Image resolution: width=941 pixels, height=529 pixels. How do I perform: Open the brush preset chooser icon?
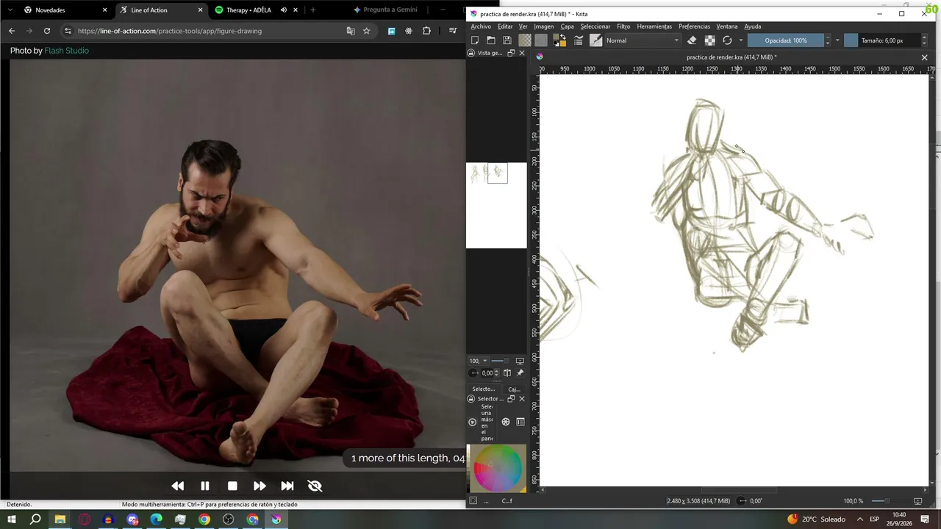tap(595, 40)
